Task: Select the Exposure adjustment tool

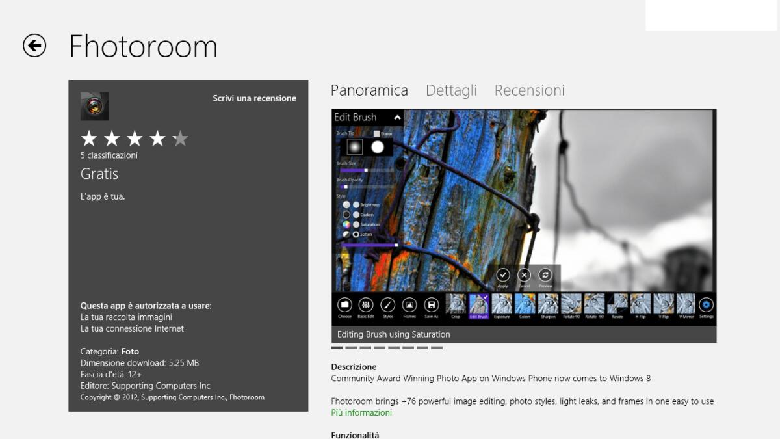Action: click(x=502, y=306)
